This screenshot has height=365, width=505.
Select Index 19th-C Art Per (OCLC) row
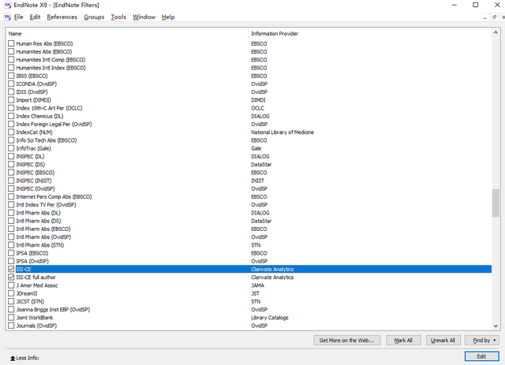(x=249, y=108)
